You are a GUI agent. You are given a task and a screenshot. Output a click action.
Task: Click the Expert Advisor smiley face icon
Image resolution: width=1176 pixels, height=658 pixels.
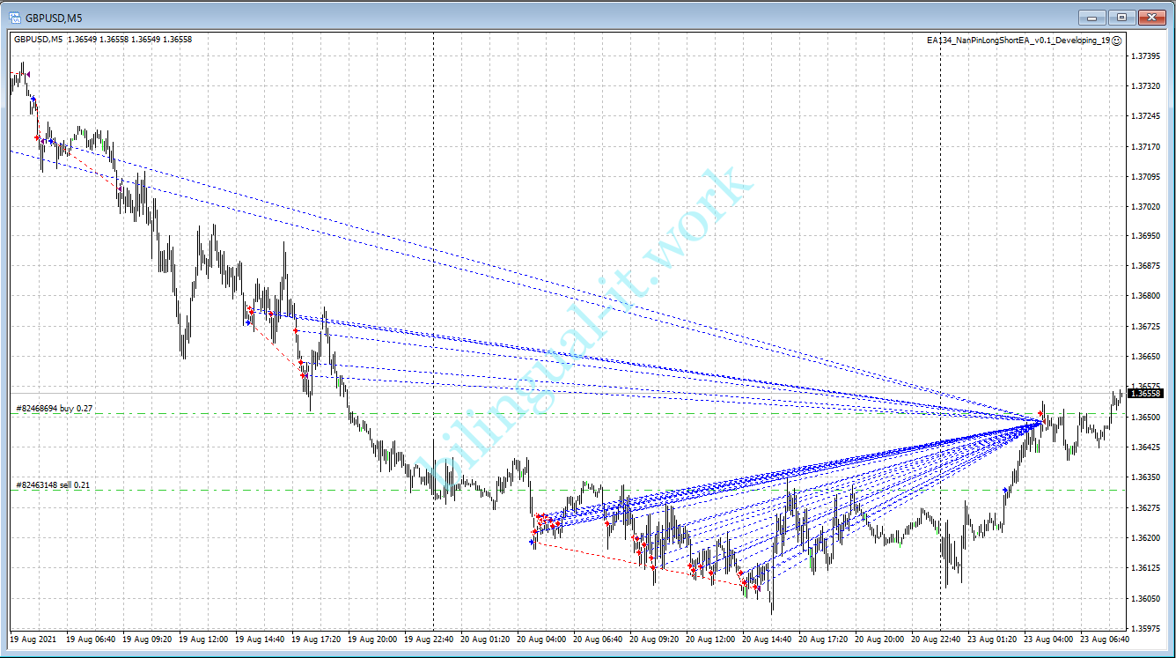click(x=1117, y=41)
